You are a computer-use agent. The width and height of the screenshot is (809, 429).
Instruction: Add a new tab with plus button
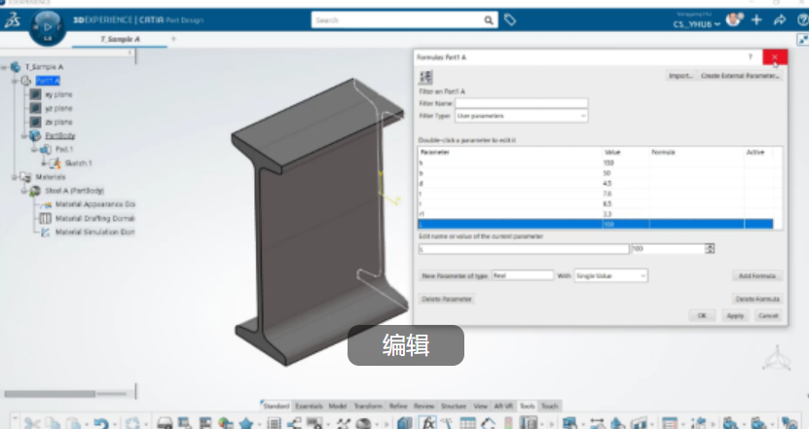click(x=173, y=39)
